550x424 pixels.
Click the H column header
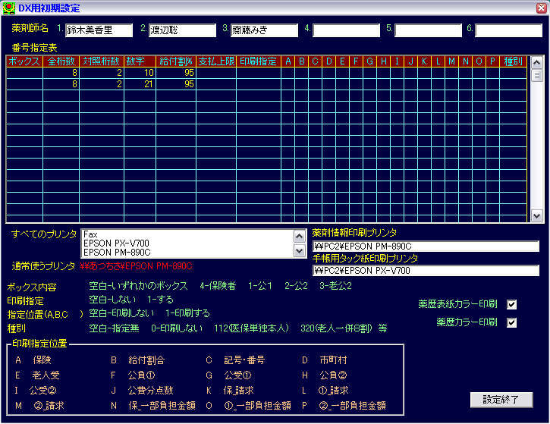pyautogui.click(x=383, y=61)
